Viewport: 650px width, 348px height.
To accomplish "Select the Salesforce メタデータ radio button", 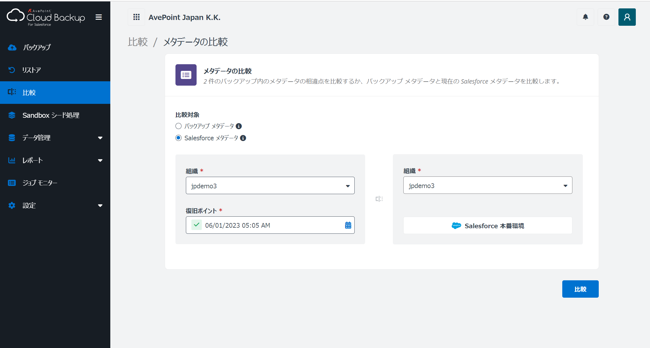I will point(178,138).
